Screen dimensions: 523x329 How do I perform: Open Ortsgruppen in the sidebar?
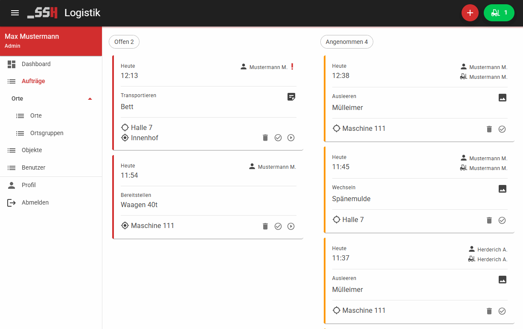46,133
